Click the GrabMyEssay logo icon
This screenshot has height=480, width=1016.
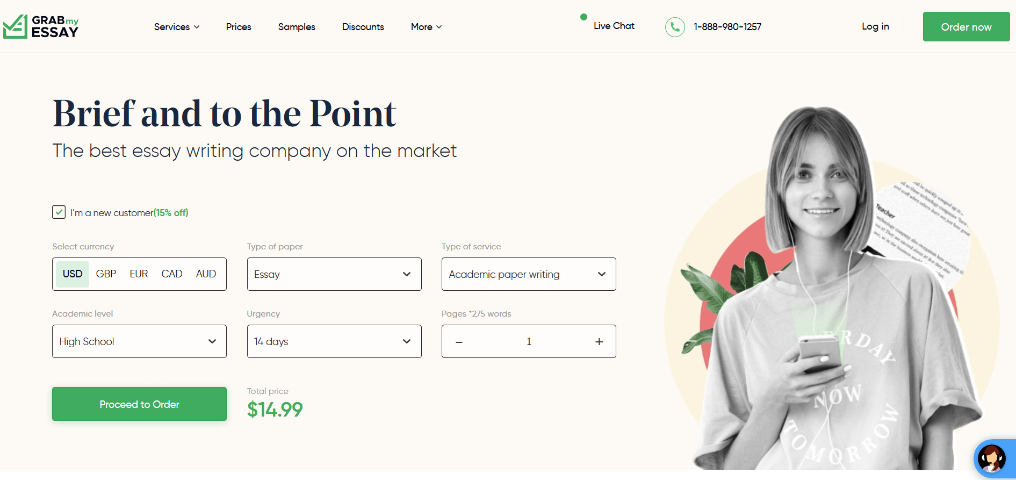15,26
